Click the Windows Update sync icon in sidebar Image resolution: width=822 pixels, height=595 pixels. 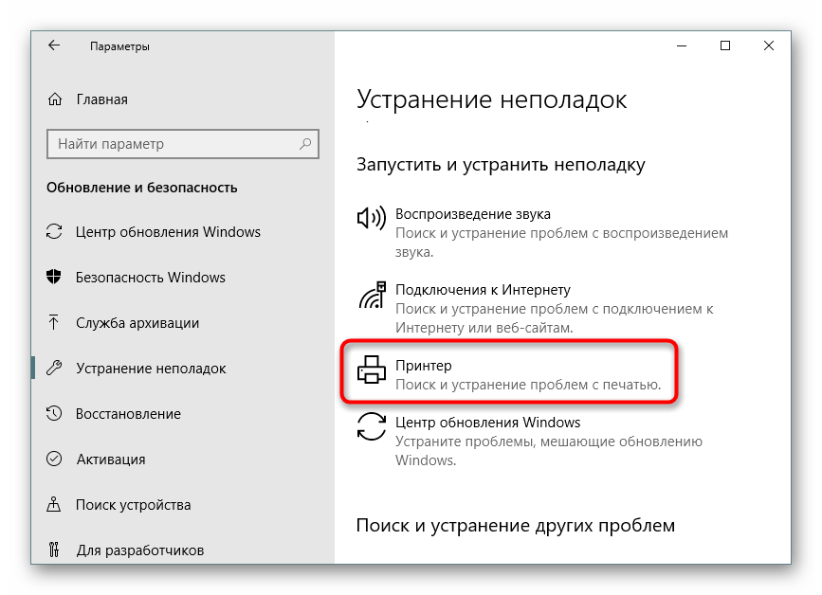click(54, 231)
